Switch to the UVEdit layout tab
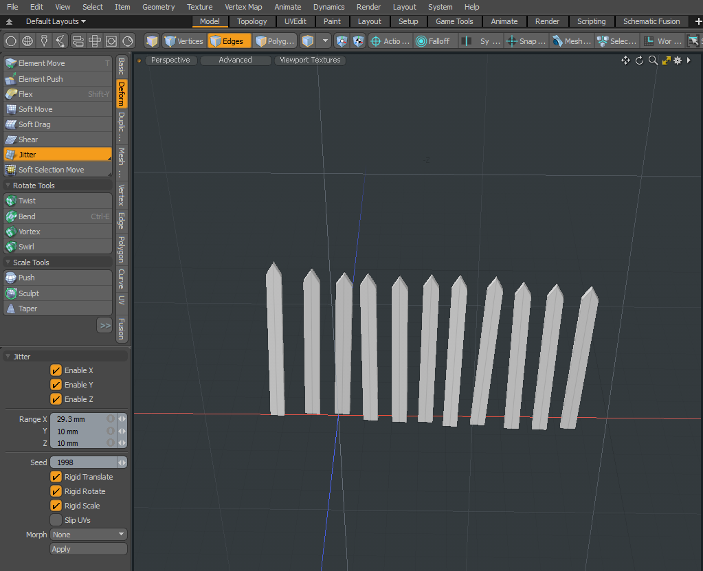Viewport: 703px width, 571px height. click(295, 21)
